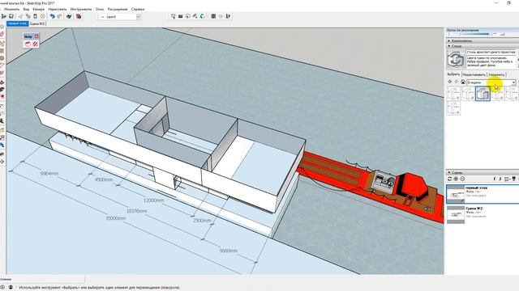This screenshot has height=291, width=519.
Task: Click the Move scene up arrow
Action: point(495,179)
